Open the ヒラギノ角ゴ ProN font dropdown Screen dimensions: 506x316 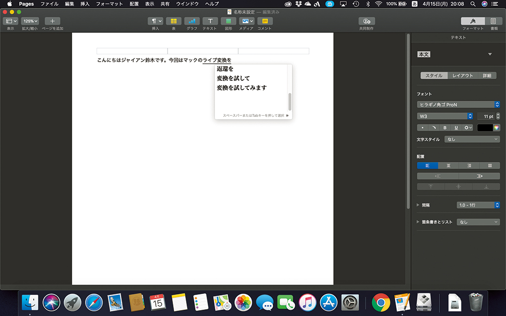tap(458, 104)
